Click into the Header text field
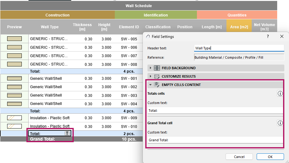Image resolution: width=289 pixels, height=163 pixels. coord(239,48)
